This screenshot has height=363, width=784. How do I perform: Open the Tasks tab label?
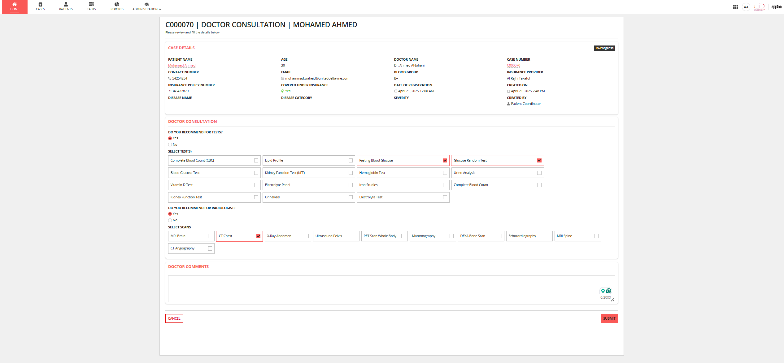point(91,9)
